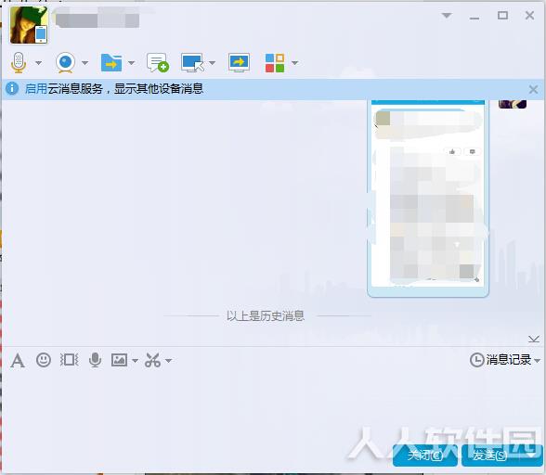This screenshot has width=546, height=475.
Task: Click the 关闭(C) button
Action: (x=425, y=456)
